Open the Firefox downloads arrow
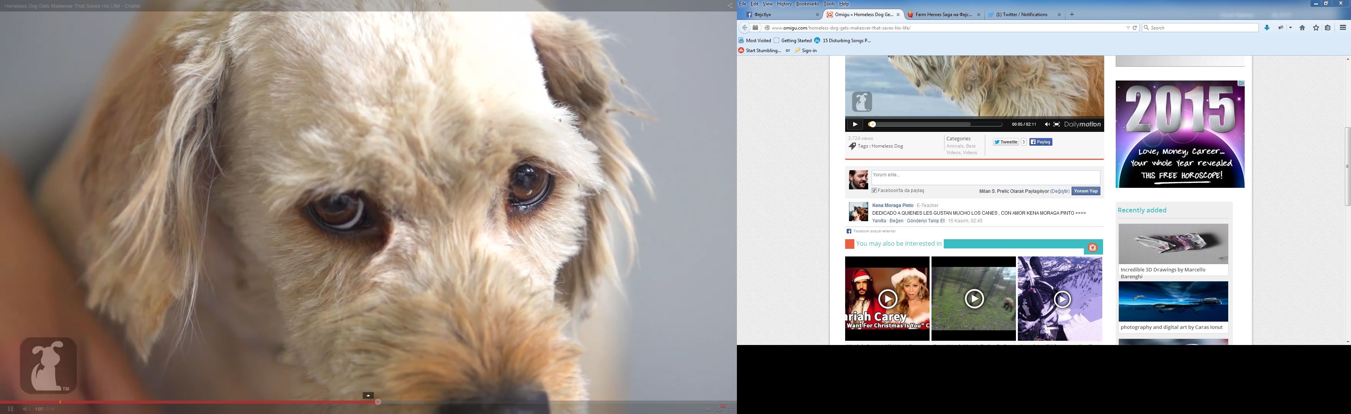 pyautogui.click(x=1267, y=28)
